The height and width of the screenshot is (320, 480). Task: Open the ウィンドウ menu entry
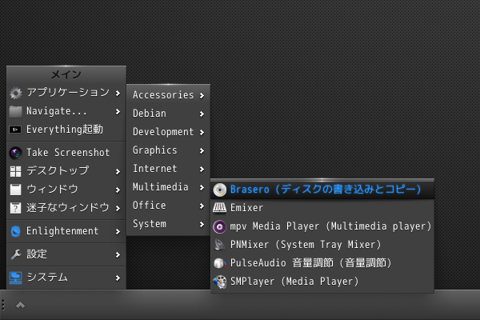coord(66,190)
